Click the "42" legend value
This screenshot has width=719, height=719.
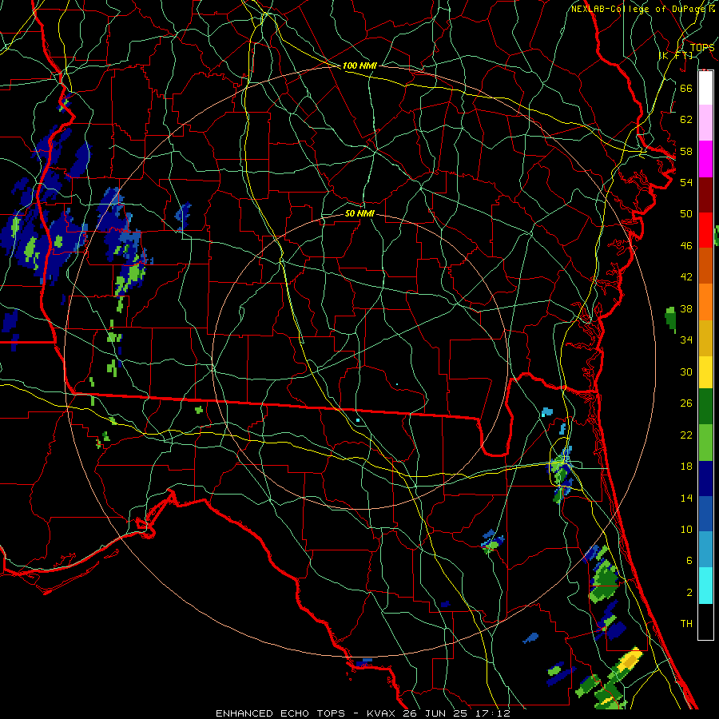point(686,277)
